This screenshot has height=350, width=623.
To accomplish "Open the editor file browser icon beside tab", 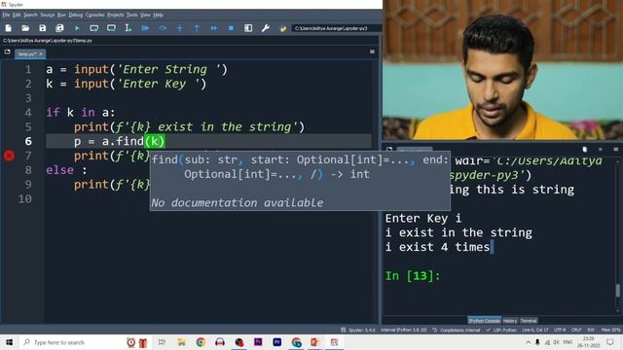I will [x=7, y=52].
